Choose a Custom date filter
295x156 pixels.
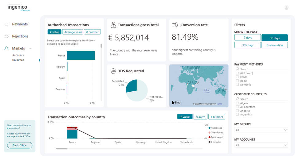pyautogui.click(x=274, y=45)
